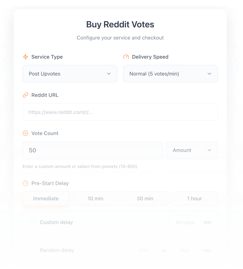243x269 pixels.
Task: Choose the 10 min delay option
Action: point(95,199)
